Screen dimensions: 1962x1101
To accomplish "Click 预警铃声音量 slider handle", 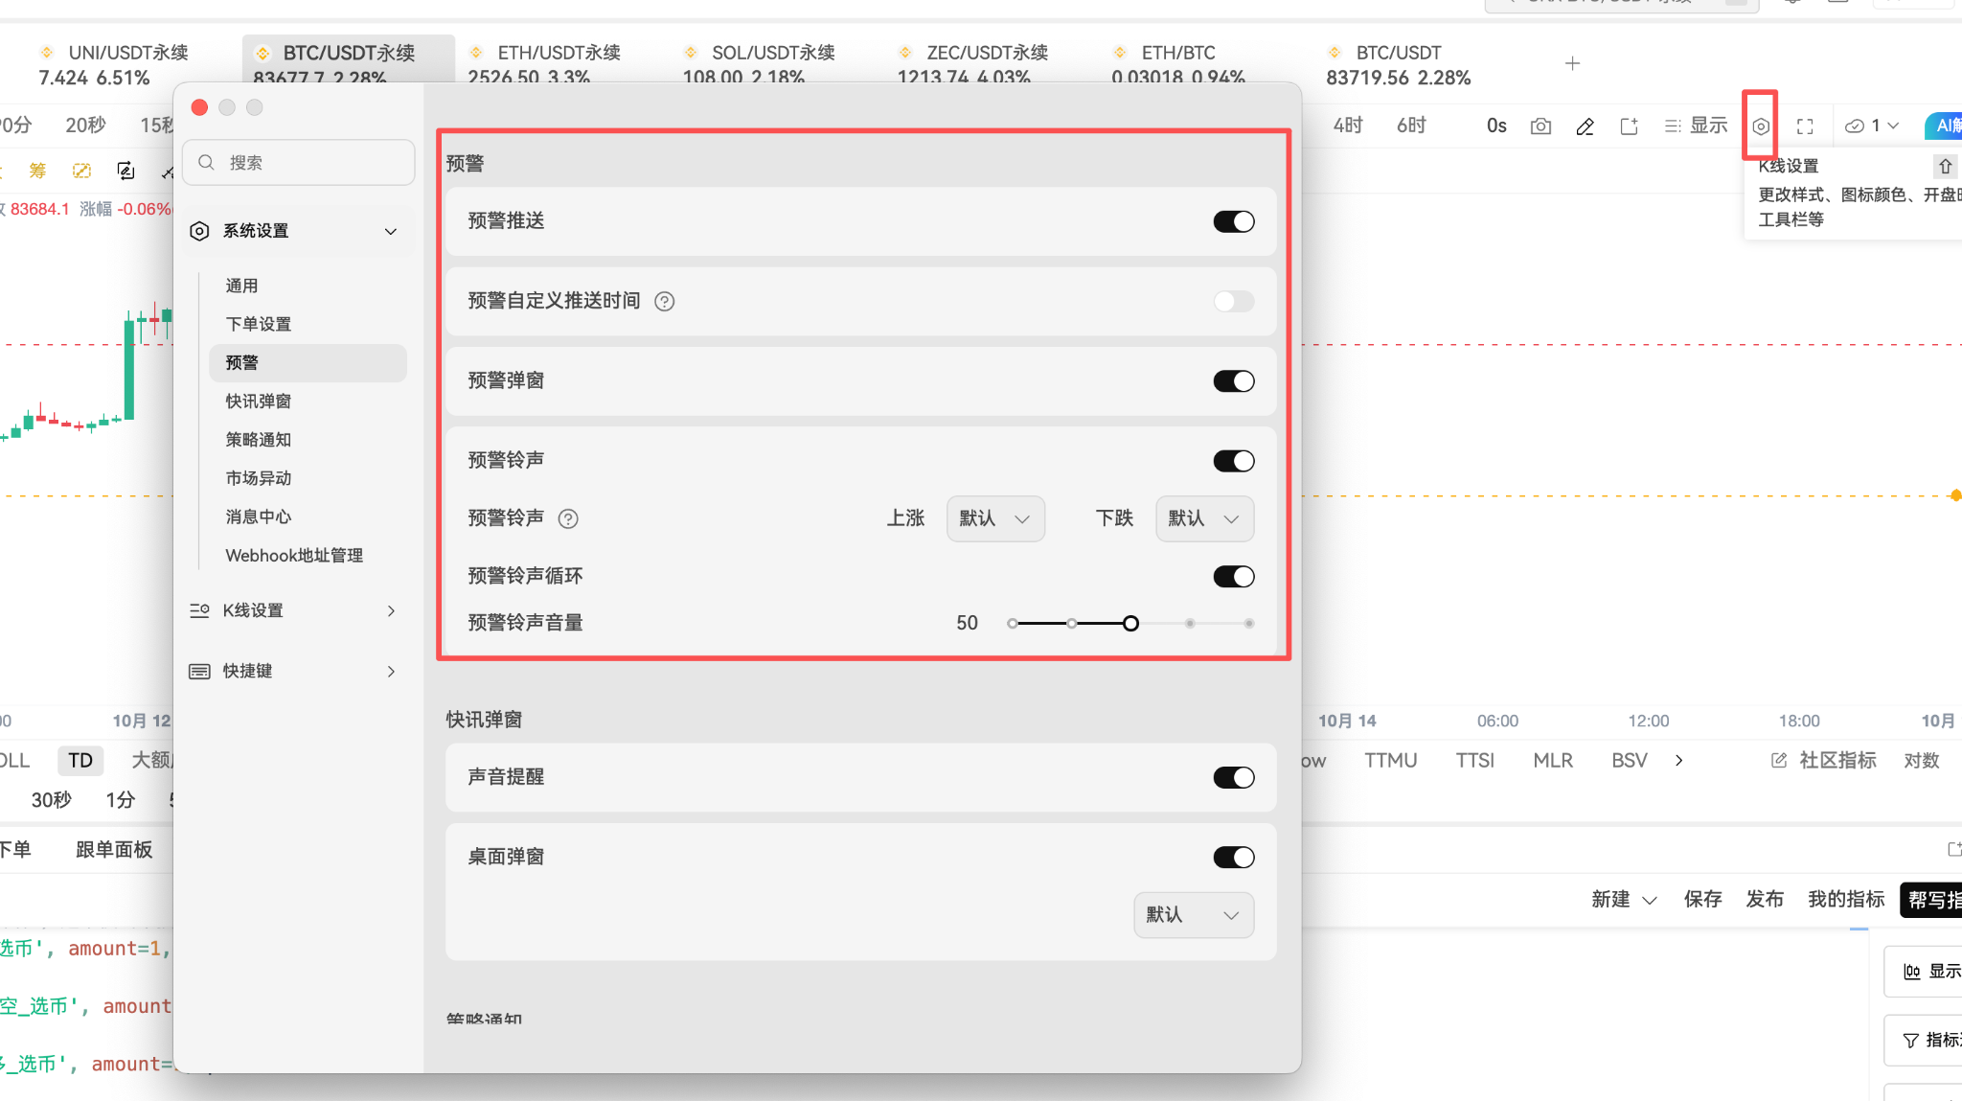I will [x=1130, y=624].
